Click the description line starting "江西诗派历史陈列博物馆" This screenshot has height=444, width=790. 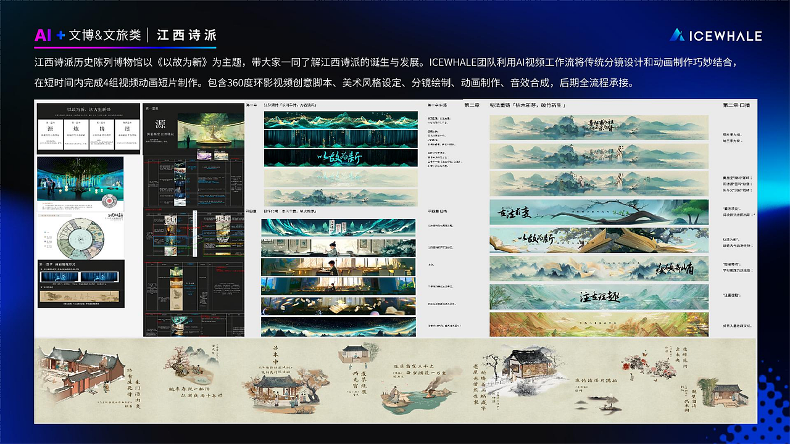pyautogui.click(x=386, y=62)
